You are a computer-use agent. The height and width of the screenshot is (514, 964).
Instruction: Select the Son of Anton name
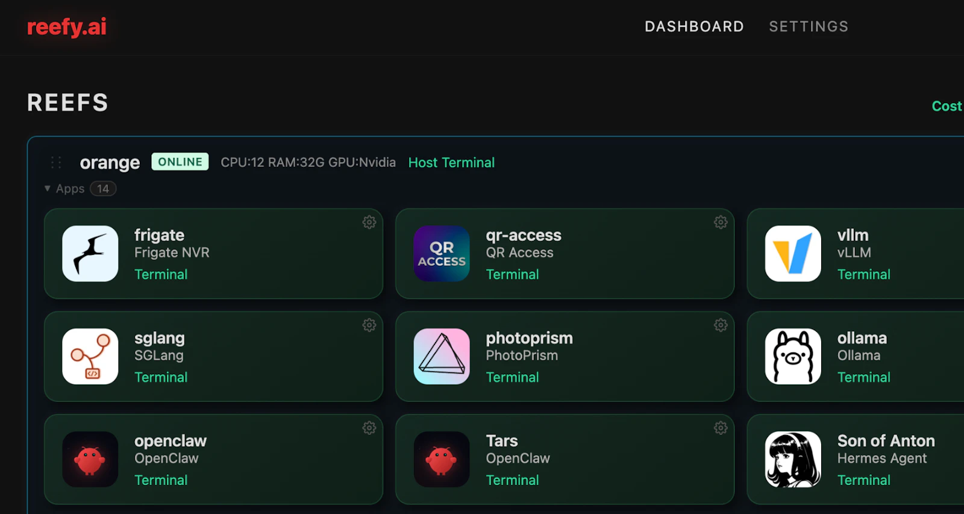click(x=886, y=441)
